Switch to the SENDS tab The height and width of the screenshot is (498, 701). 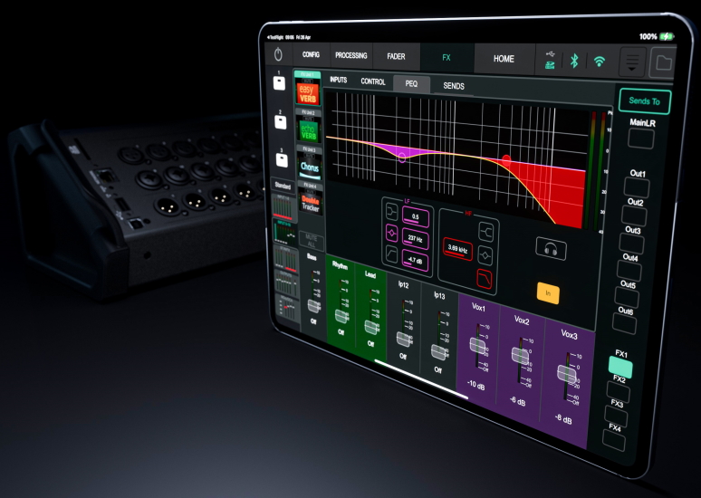454,85
